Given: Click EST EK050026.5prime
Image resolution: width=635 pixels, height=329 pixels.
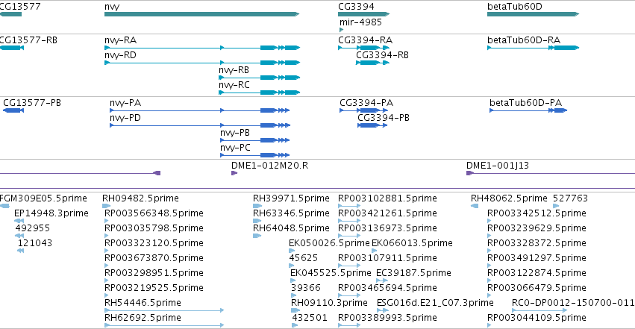Looking at the screenshot, I should pyautogui.click(x=292, y=251).
